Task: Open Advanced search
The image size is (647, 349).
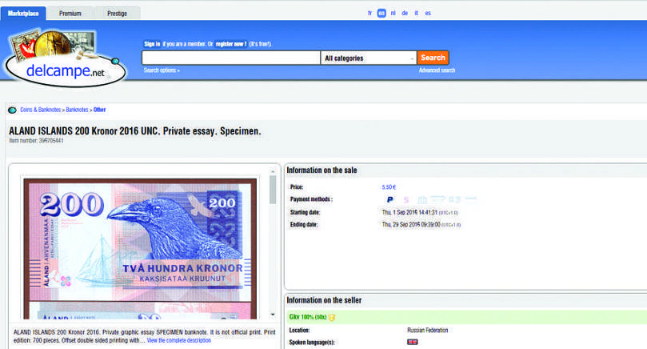Action: point(437,70)
